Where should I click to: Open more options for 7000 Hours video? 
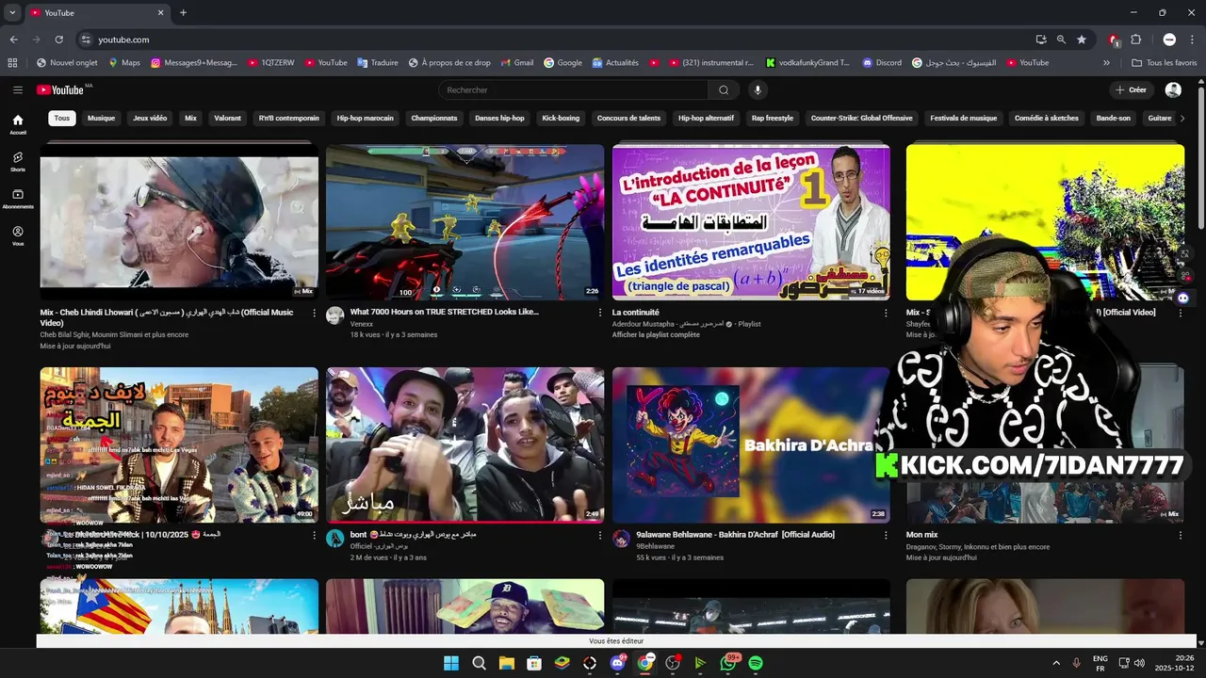coord(599,313)
